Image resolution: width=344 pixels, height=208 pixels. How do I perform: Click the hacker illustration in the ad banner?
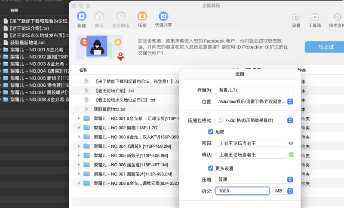pos(97,46)
